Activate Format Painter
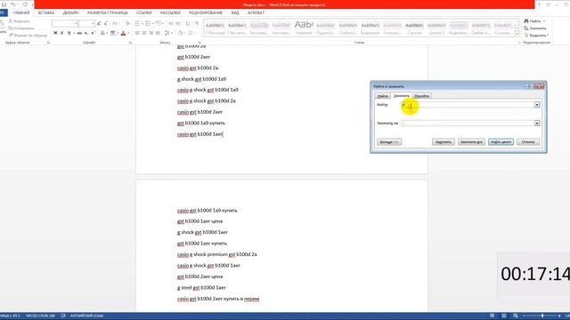Screen dimensions: 570x320 (x=28, y=36)
